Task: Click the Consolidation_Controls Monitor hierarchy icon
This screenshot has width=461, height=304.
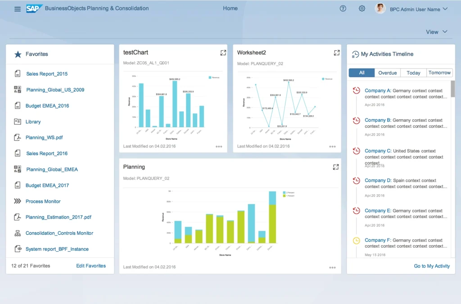Action: coord(18,233)
